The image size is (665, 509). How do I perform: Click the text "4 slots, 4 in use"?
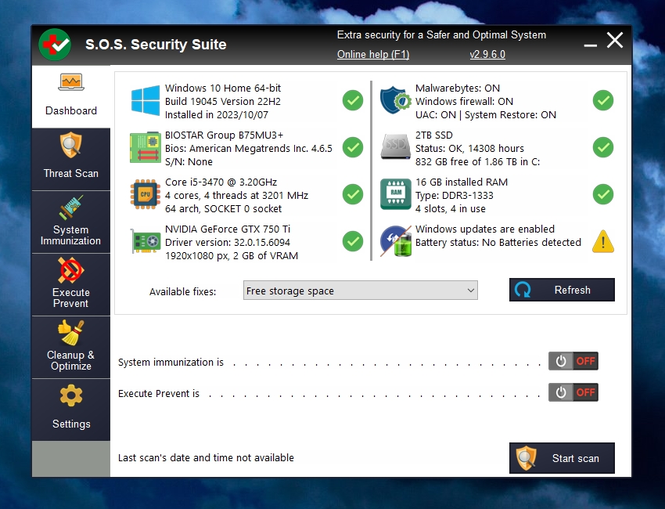[451, 209]
